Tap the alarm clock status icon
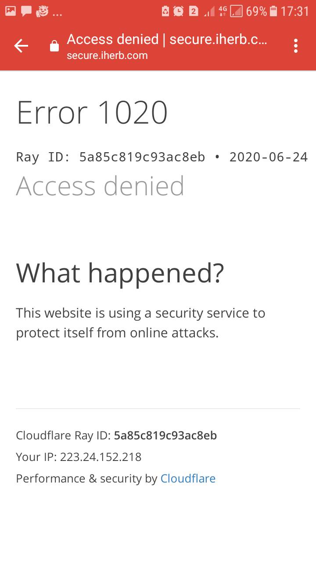316x563 pixels. pos(178,11)
